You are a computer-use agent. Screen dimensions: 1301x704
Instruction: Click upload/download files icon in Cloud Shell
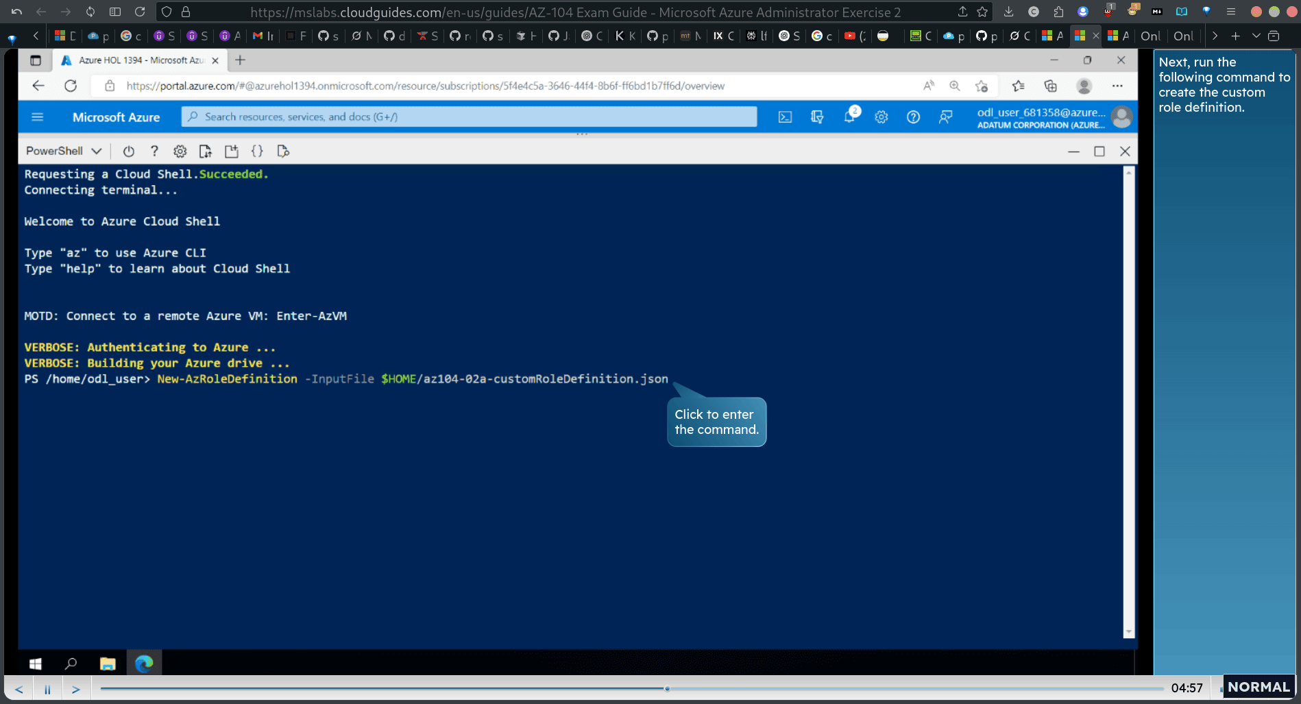coord(205,151)
